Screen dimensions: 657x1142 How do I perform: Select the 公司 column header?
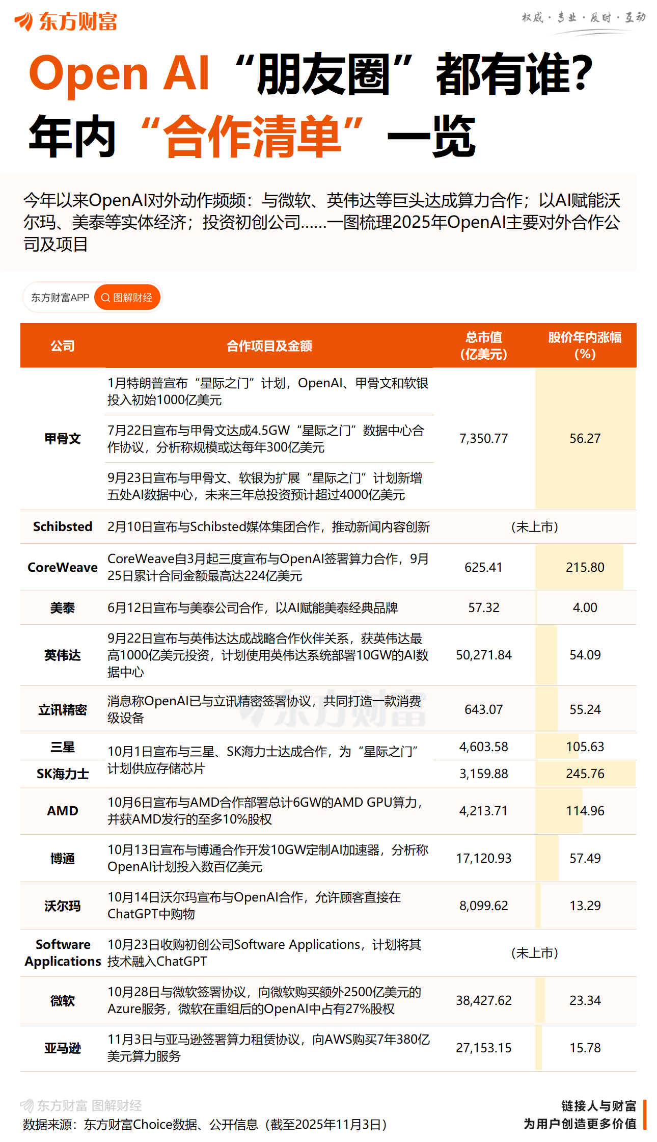pyautogui.click(x=63, y=346)
